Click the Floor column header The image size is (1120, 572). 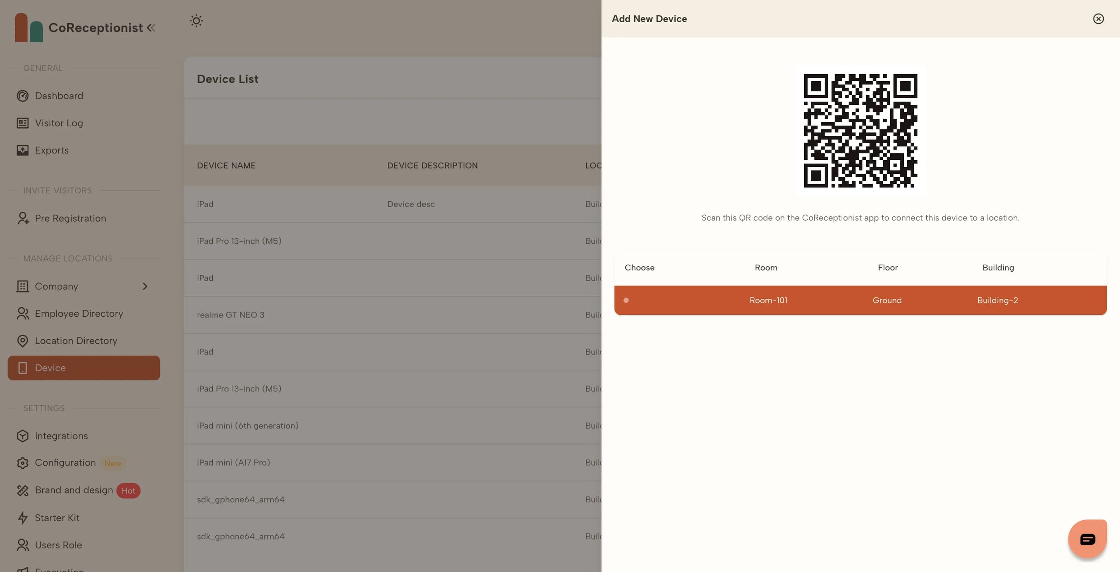coord(887,267)
